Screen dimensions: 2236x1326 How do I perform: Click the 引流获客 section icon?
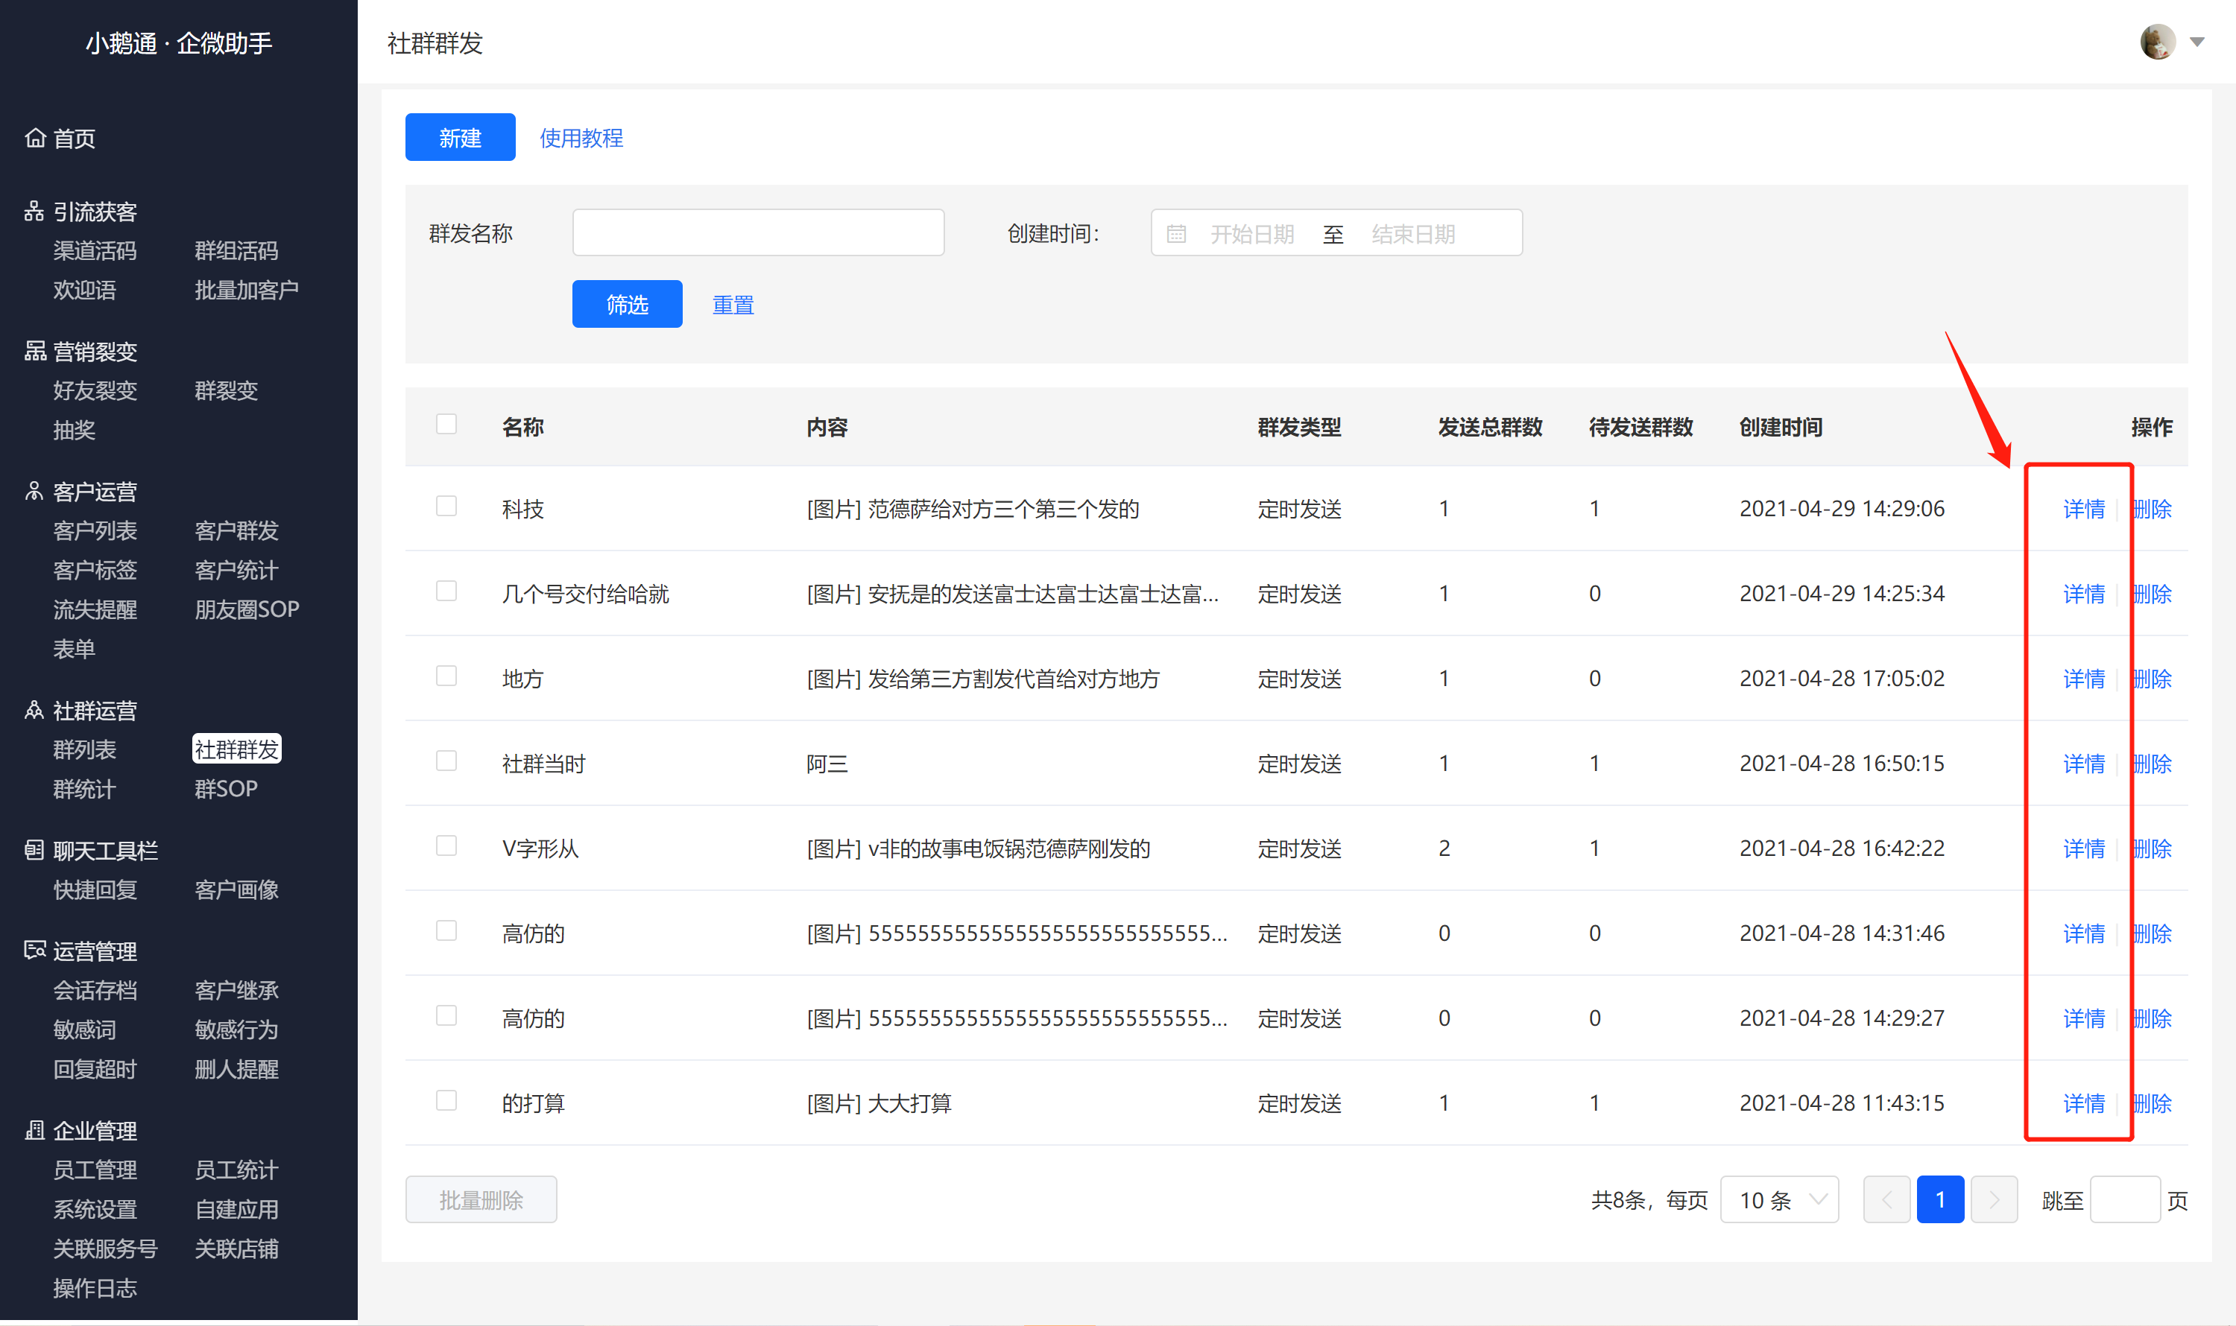[x=35, y=211]
